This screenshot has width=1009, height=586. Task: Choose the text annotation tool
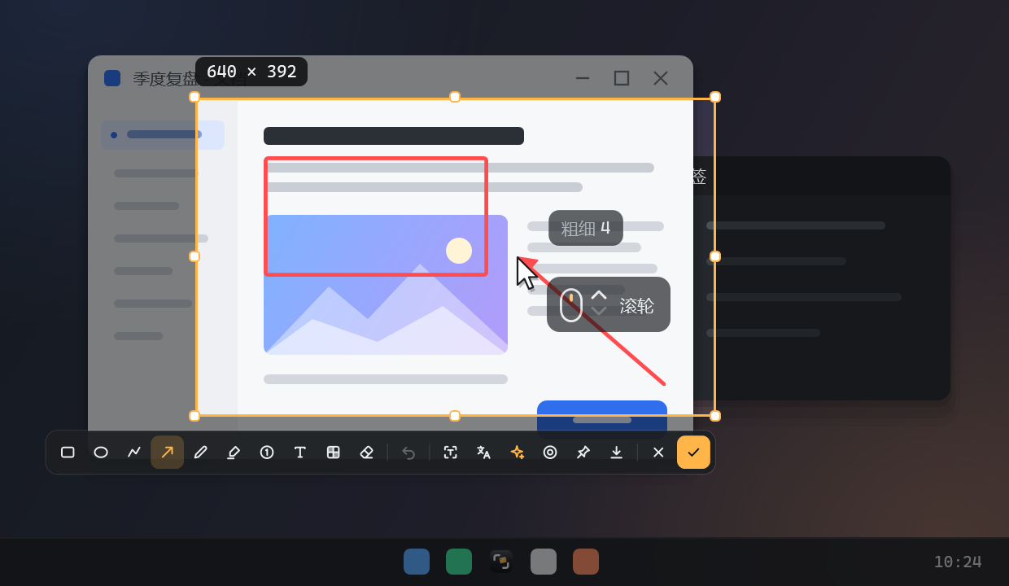tap(300, 453)
